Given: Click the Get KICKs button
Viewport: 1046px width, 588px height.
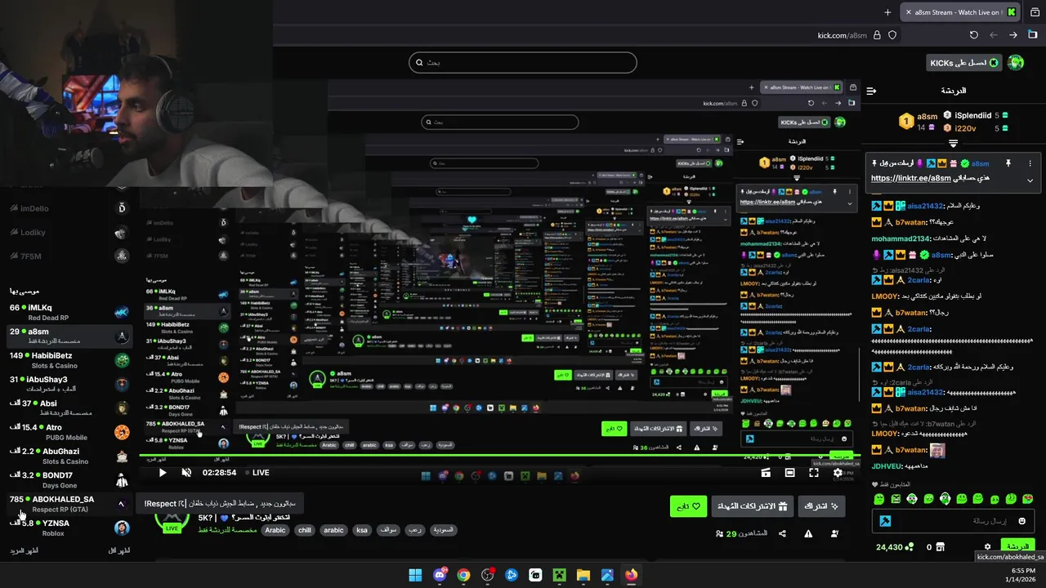Looking at the screenshot, I should point(965,63).
